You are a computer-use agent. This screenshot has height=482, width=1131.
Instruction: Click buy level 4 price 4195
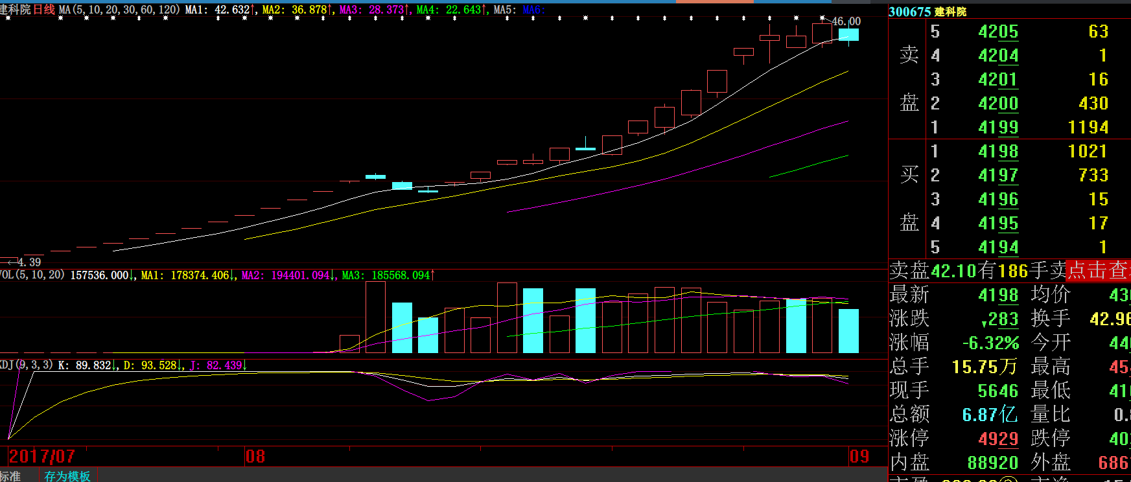[x=998, y=224]
